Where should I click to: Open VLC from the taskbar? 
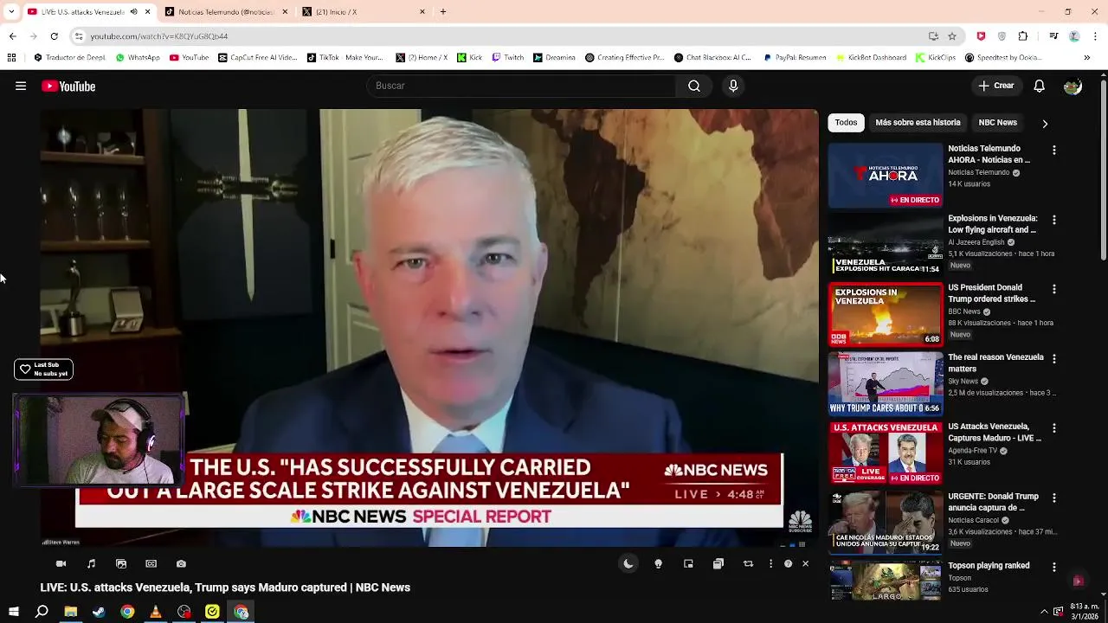[x=156, y=612]
